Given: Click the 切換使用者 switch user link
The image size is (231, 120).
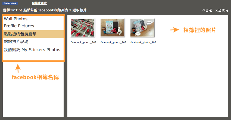Looking at the screenshot, I should coord(39,3).
